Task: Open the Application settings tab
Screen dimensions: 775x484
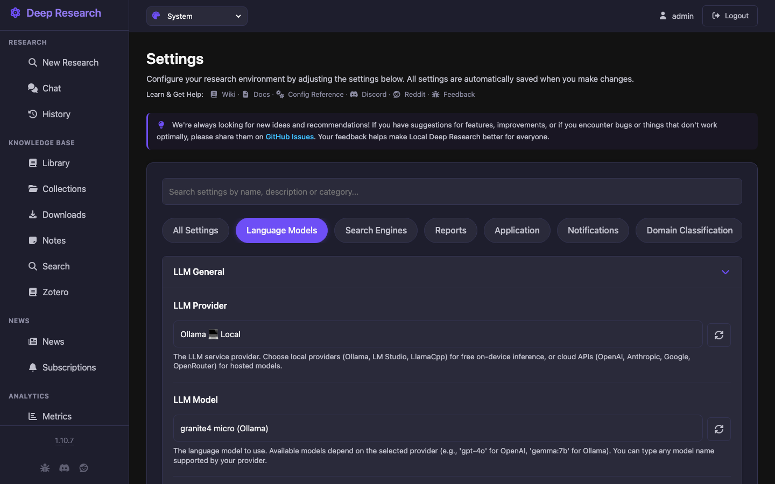Action: [517, 230]
